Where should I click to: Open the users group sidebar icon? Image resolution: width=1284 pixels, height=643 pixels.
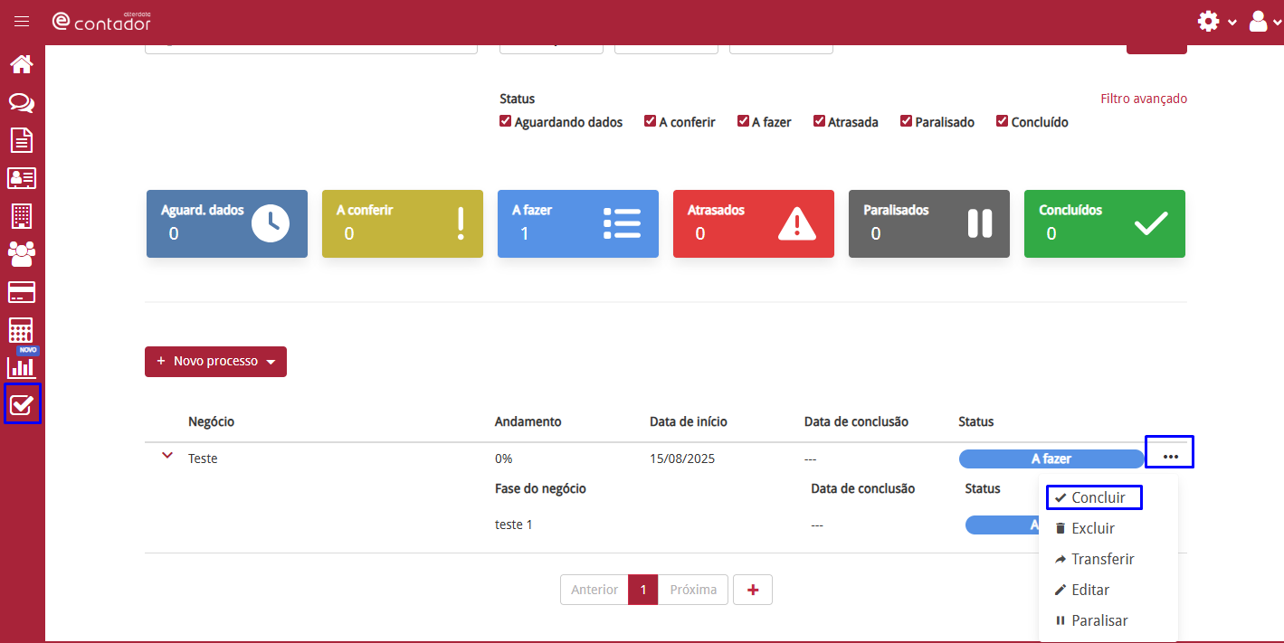pos(22,254)
